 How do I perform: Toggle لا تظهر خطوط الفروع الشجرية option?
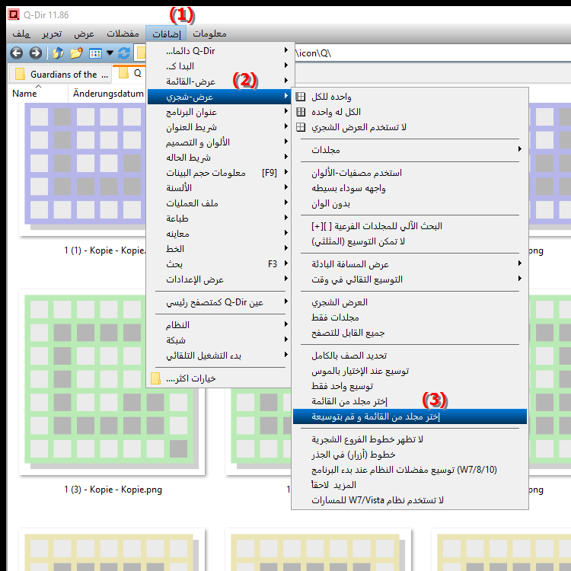410,439
